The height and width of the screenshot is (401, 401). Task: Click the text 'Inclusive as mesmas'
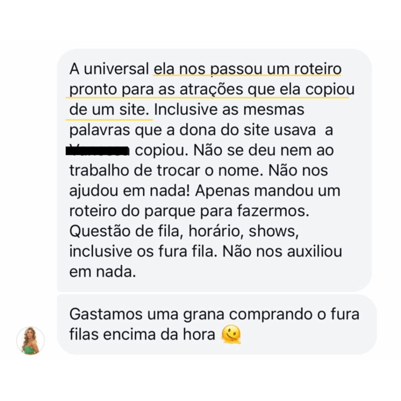[229, 110]
